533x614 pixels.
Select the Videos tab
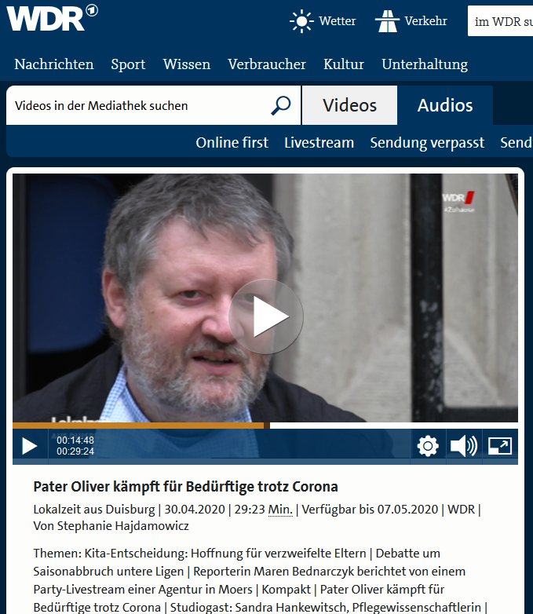click(x=350, y=105)
